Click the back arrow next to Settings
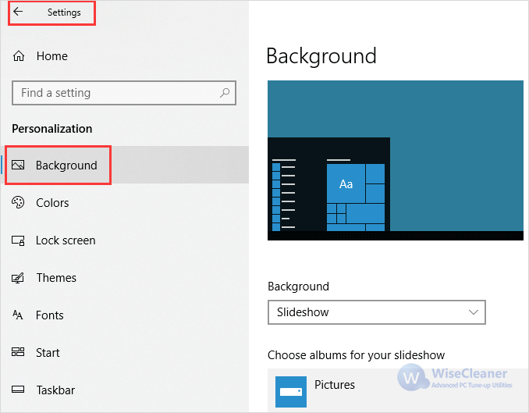Viewport: 529px width, 413px height. coord(18,12)
